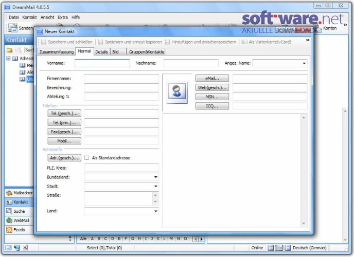Click the alphabet bar right arrow
This screenshot has width=354, height=257.
[202, 239]
